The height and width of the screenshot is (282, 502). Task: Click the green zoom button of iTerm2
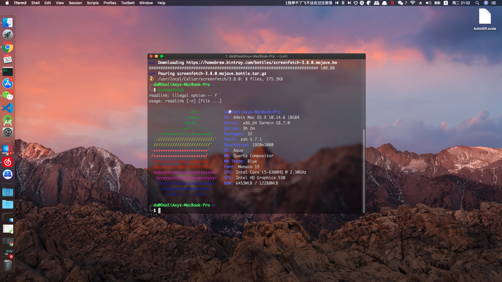tap(161, 56)
